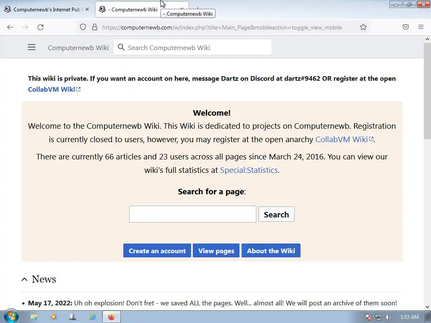Open CollabVM Wiki link in welcome box
Viewport: 431px width, 323px height.
pyautogui.click(x=344, y=140)
